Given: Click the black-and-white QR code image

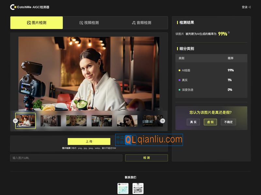Looking at the screenshot, I should click(138, 188).
